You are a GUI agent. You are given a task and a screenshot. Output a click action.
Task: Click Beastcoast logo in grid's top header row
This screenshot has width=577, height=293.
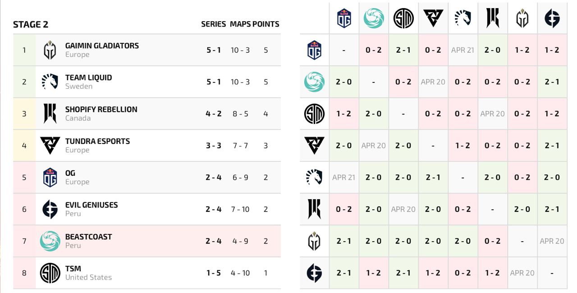(374, 18)
